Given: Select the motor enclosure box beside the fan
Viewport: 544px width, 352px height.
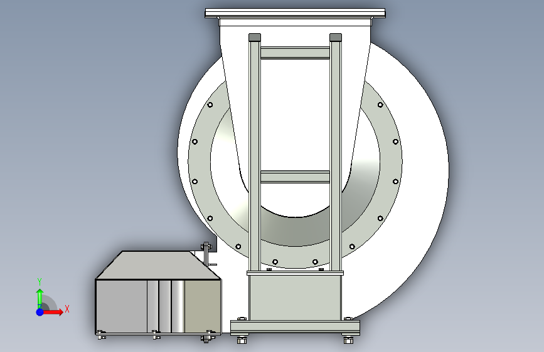Looking at the screenshot, I should (158, 293).
